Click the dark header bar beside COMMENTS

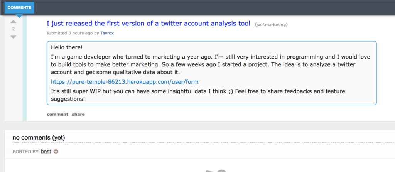(x=214, y=8)
